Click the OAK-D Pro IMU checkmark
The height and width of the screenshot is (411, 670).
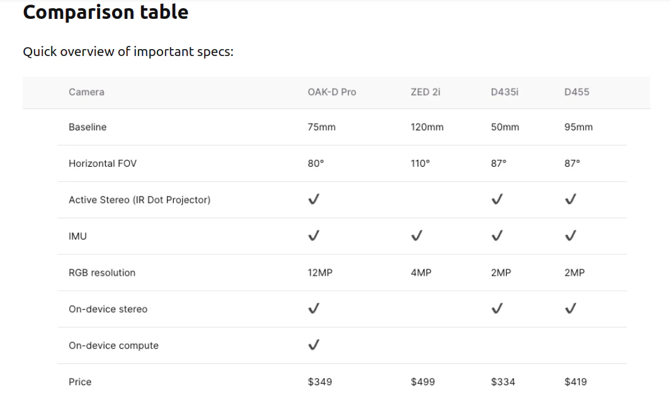coord(313,236)
